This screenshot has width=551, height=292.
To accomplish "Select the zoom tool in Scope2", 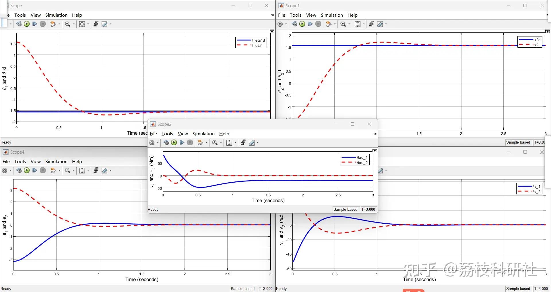I will [215, 143].
